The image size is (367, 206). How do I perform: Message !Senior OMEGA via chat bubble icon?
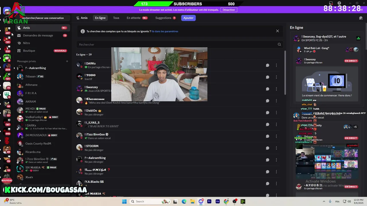pyautogui.click(x=267, y=172)
